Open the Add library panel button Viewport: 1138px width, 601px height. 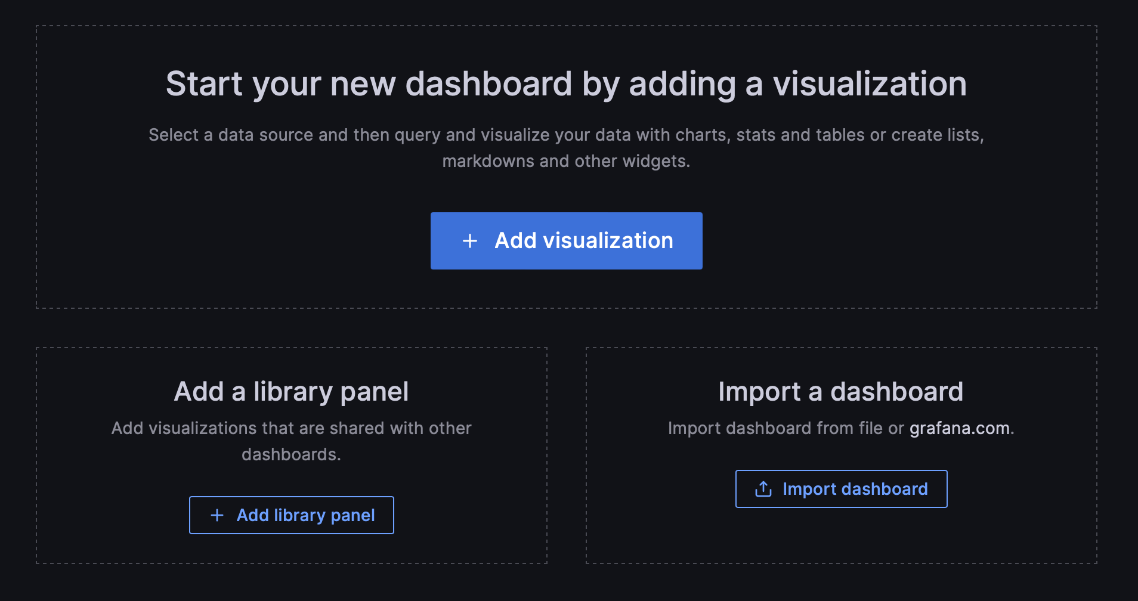pos(292,515)
